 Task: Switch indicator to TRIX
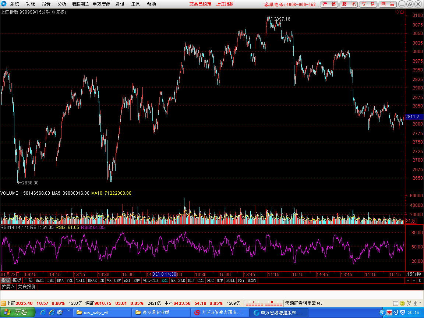[80, 280]
